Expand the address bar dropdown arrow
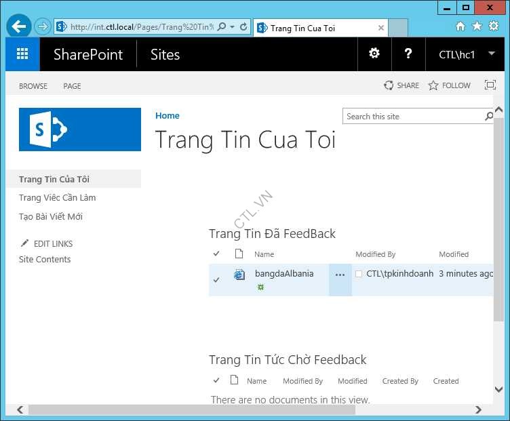Image resolution: width=510 pixels, height=421 pixels. pos(233,27)
